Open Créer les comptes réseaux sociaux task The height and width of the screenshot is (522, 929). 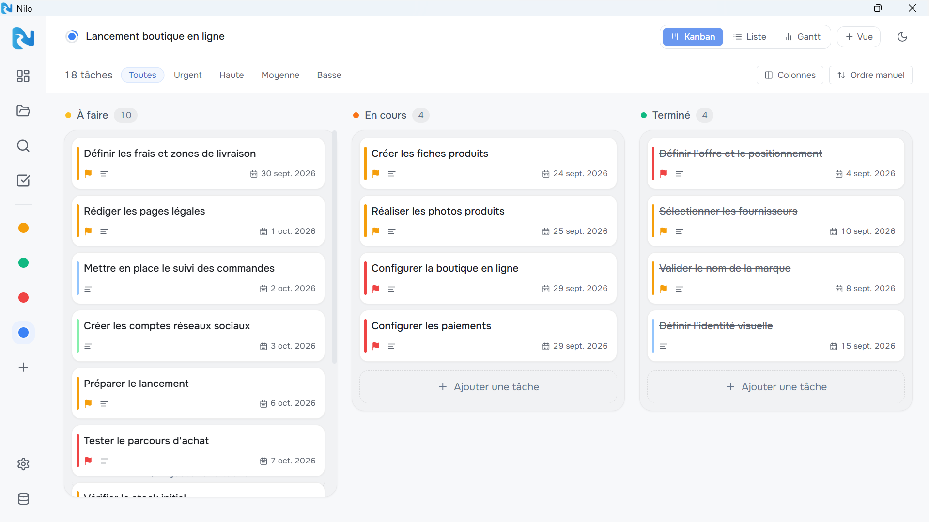(198, 336)
